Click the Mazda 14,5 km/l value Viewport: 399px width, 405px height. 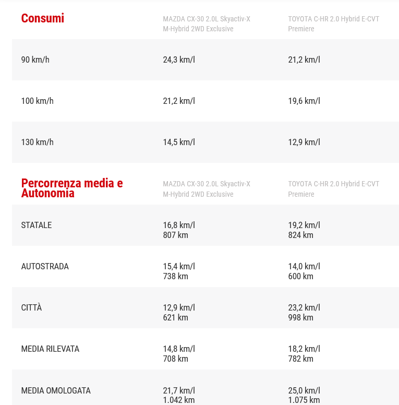click(179, 142)
